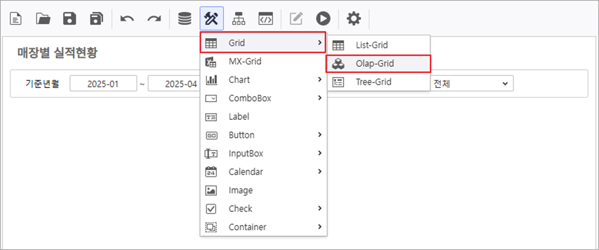Click the save all icon

(96, 19)
